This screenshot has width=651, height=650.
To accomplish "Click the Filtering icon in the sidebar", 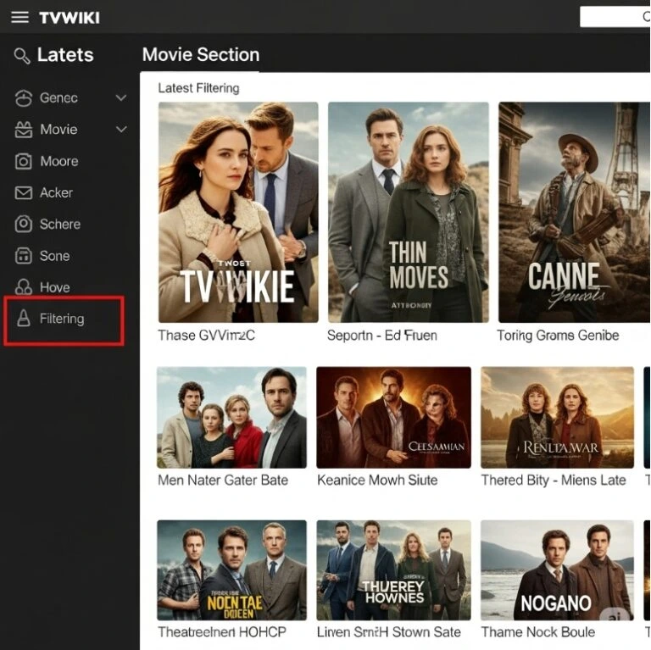I will click(24, 319).
